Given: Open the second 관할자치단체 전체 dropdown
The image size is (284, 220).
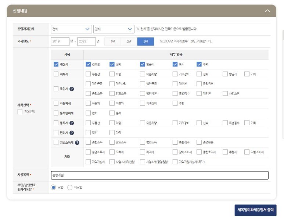Looking at the screenshot, I should click(114, 29).
